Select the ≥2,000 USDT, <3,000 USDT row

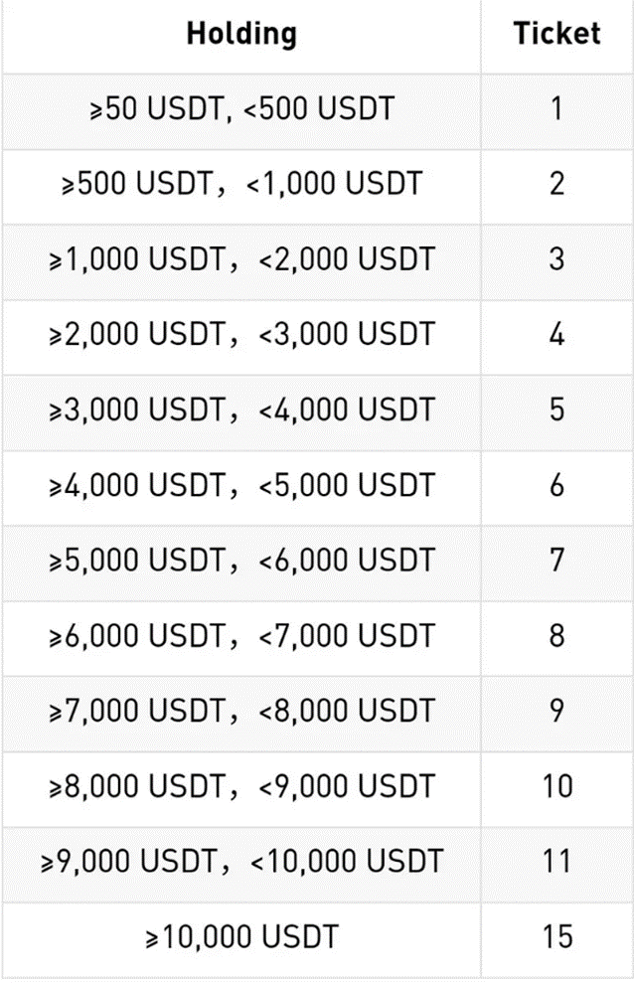(x=241, y=335)
